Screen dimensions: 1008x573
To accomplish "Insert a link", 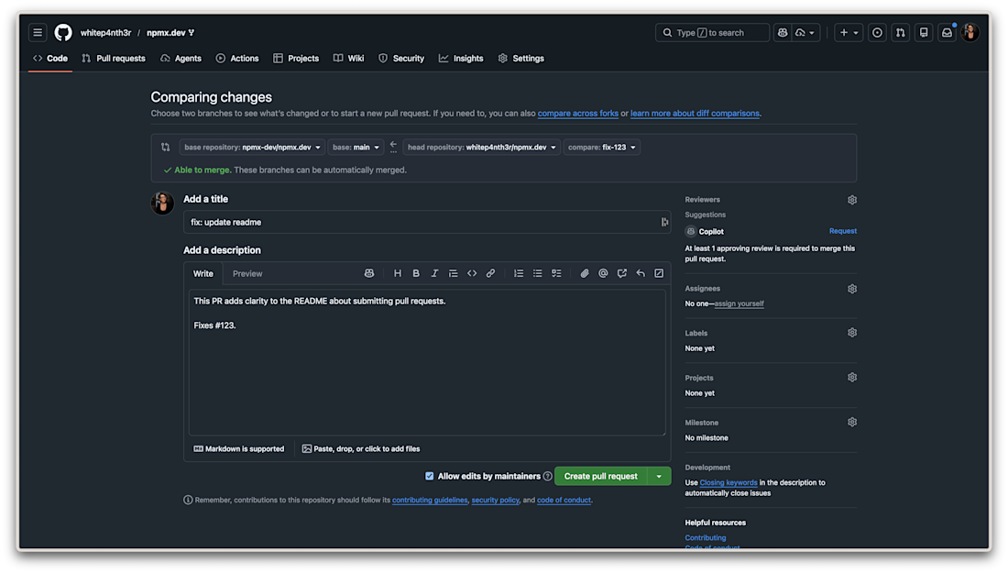I will [490, 273].
